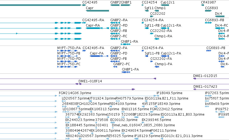Select the Capr-RA transcript label
This screenshot has height=140, width=229.
click(x=93, y=25)
